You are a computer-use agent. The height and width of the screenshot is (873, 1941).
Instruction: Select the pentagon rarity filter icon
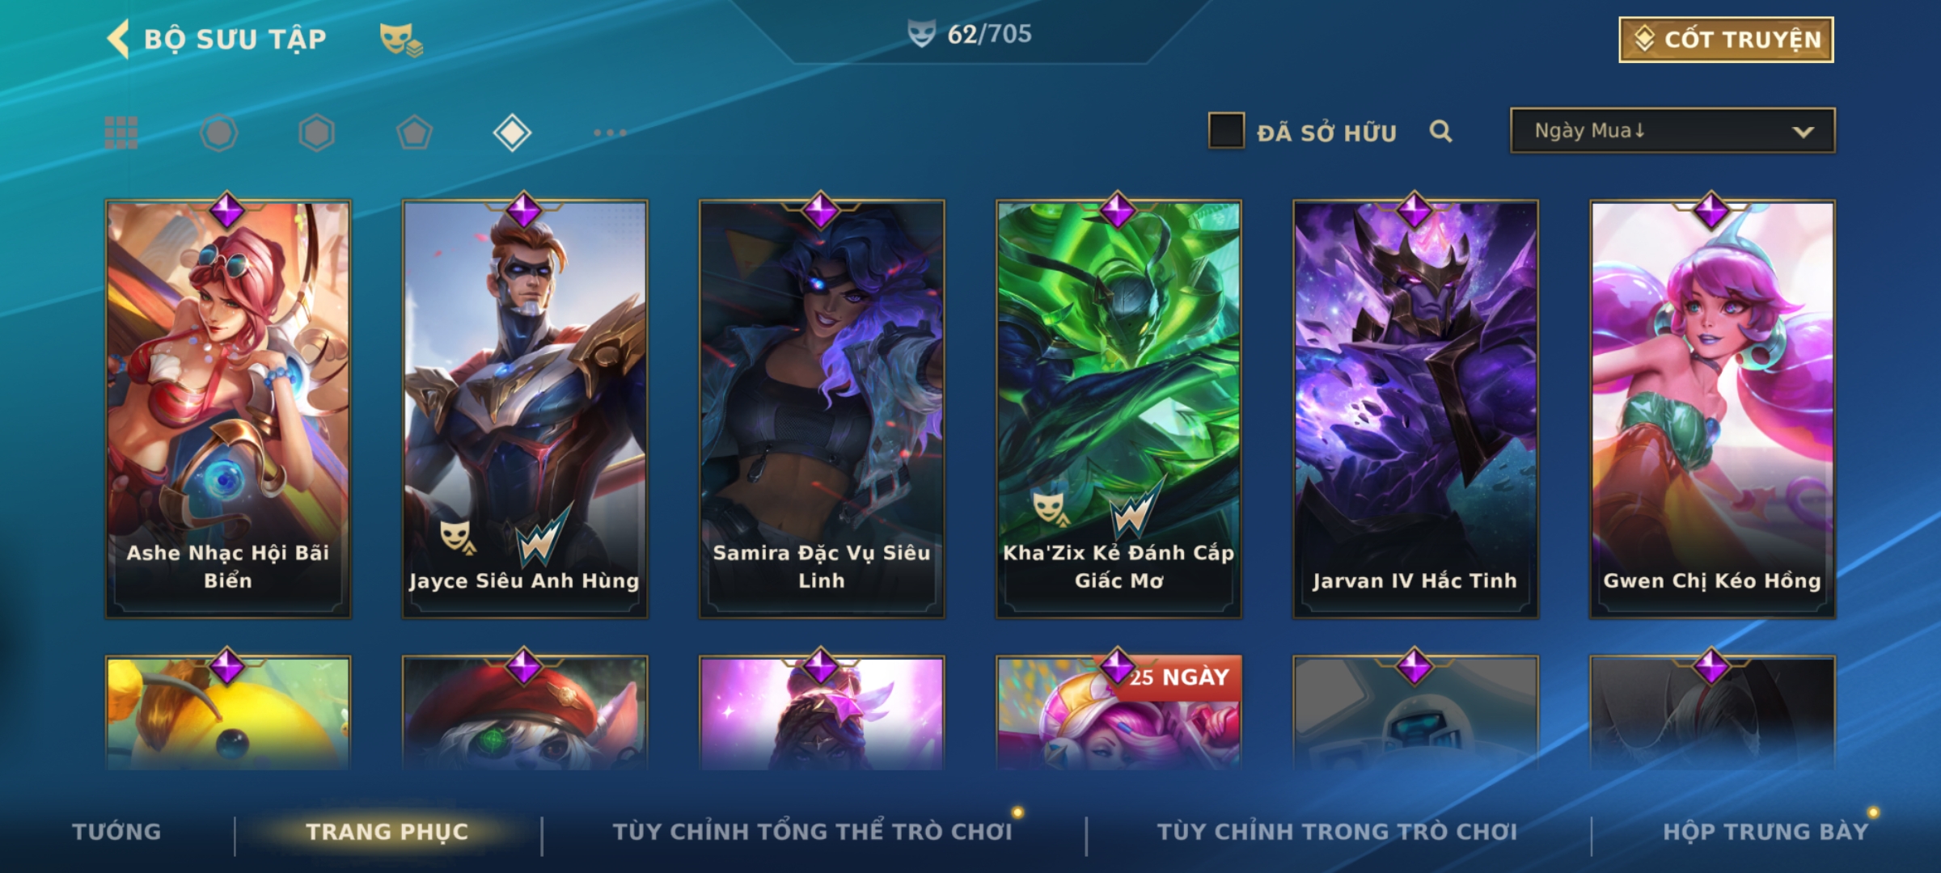click(414, 133)
